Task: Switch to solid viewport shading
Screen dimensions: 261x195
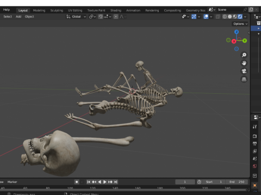Action: (230, 17)
